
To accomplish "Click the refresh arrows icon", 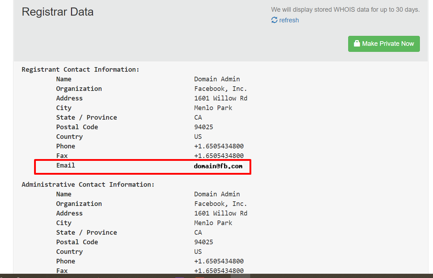I will (274, 20).
